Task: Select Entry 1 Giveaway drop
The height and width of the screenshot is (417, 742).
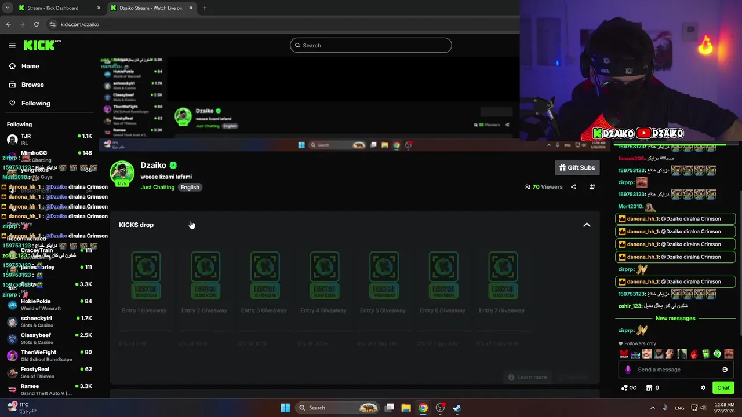Action: tap(145, 283)
